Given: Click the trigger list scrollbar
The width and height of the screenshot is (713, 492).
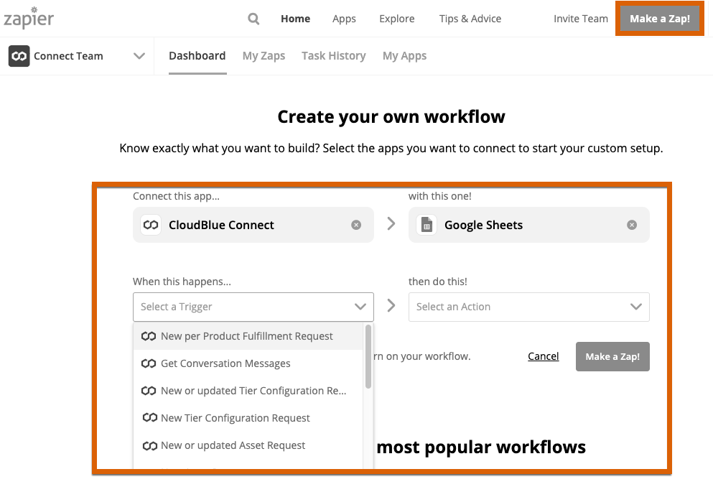Looking at the screenshot, I should [368, 357].
